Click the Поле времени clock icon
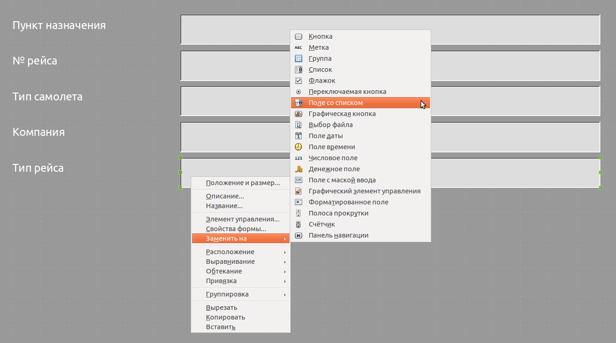The width and height of the screenshot is (616, 343). (299, 147)
